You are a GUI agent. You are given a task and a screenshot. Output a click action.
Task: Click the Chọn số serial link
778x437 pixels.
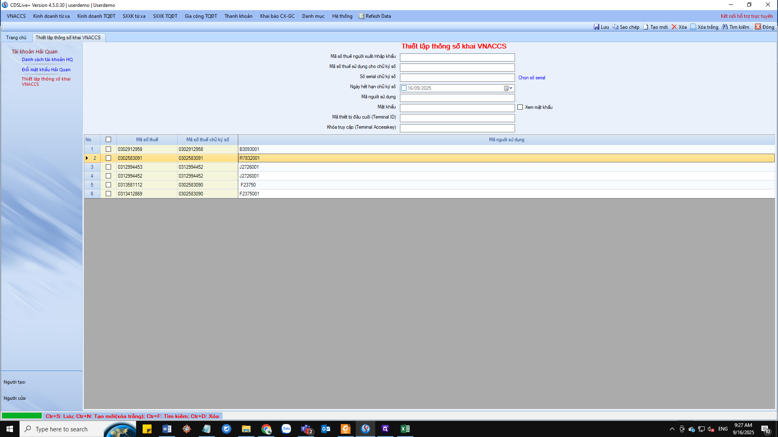tap(532, 78)
